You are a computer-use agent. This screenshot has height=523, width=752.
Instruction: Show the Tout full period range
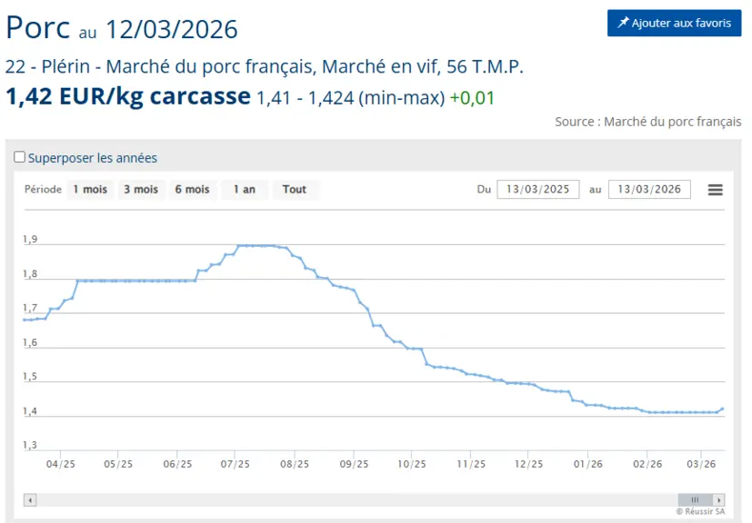(295, 190)
